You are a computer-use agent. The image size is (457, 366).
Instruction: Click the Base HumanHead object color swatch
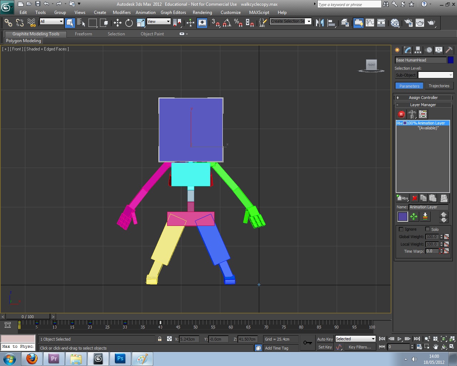point(451,60)
